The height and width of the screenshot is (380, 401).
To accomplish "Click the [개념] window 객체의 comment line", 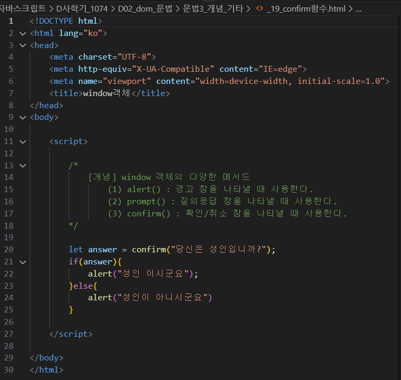I will (169, 177).
